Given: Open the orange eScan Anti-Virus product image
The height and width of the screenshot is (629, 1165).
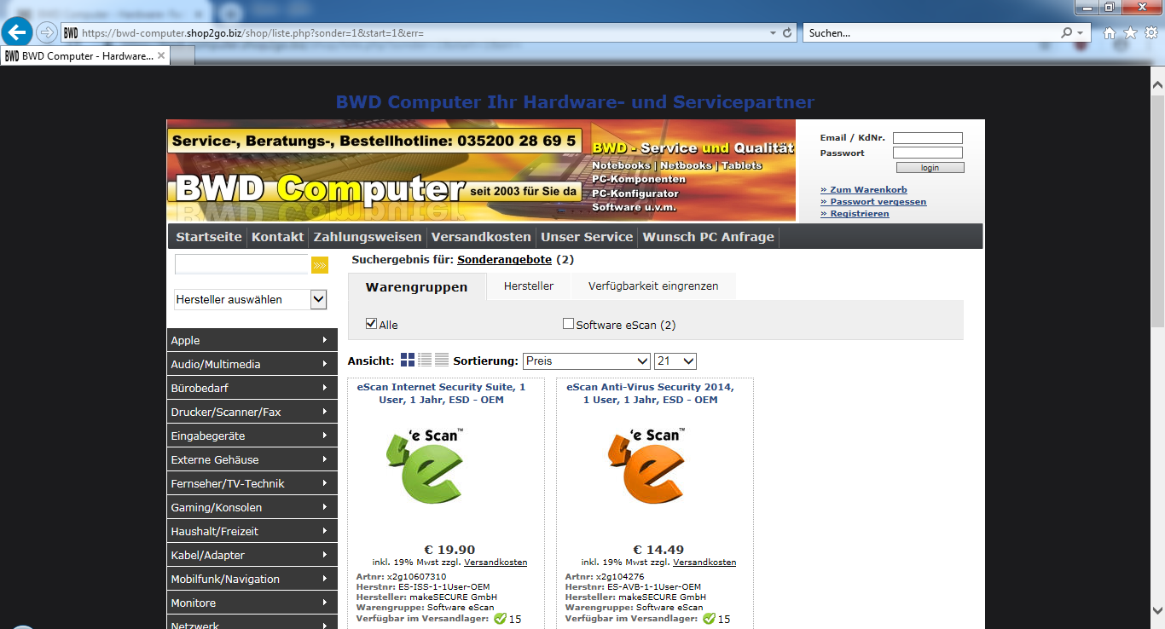Looking at the screenshot, I should 647,466.
